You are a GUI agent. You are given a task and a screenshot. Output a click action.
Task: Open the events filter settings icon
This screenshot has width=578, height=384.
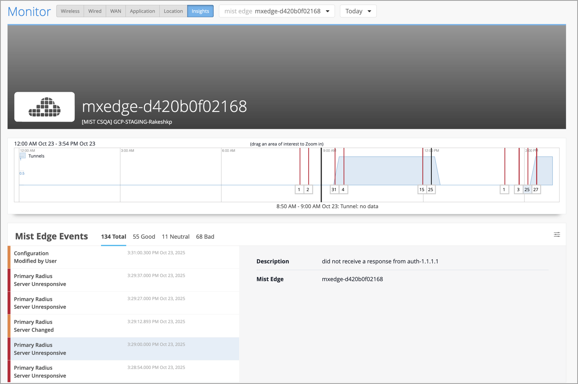(557, 235)
